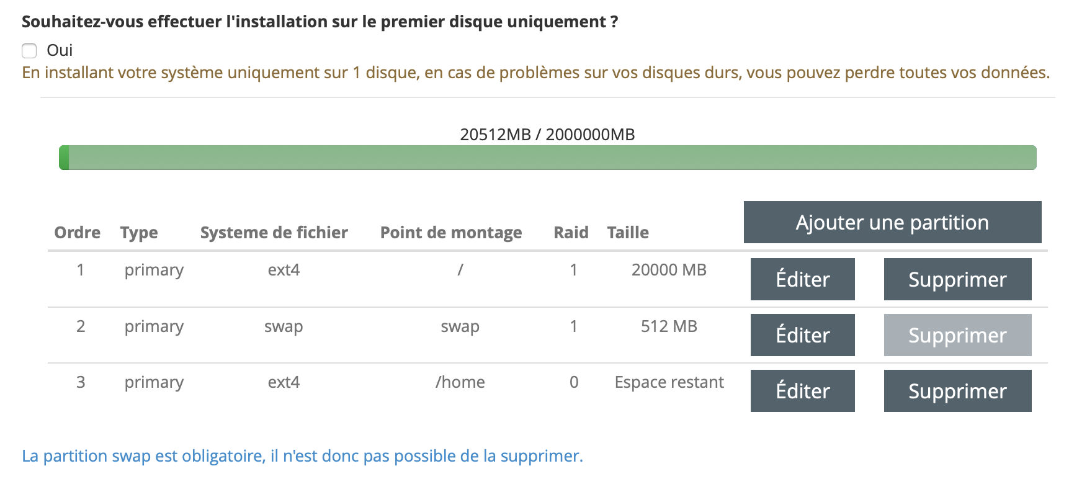Click "Ajouter une partition" button
The image size is (1087, 479).
coord(892,222)
